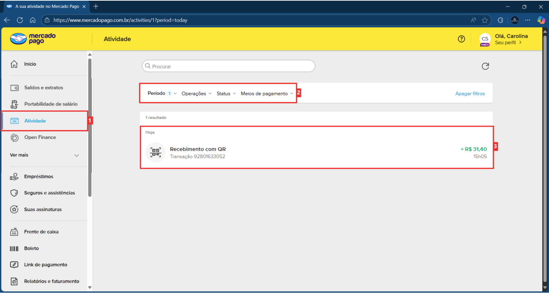Click the Apagar filtros link
The image size is (549, 293).
click(470, 94)
